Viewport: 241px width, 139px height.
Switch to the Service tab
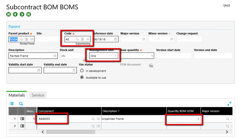pos(38,95)
